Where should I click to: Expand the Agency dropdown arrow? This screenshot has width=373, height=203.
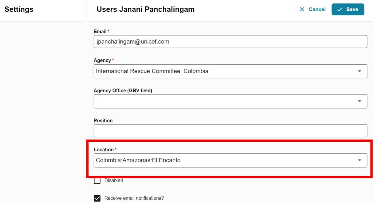[359, 71]
